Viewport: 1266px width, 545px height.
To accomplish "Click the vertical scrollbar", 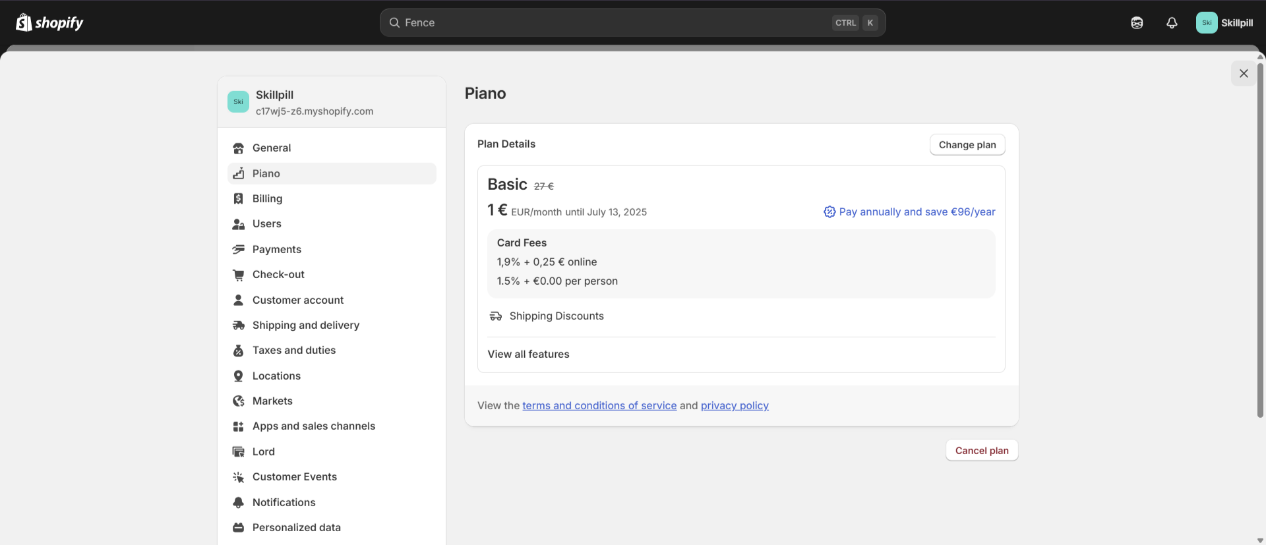I will click(1260, 241).
